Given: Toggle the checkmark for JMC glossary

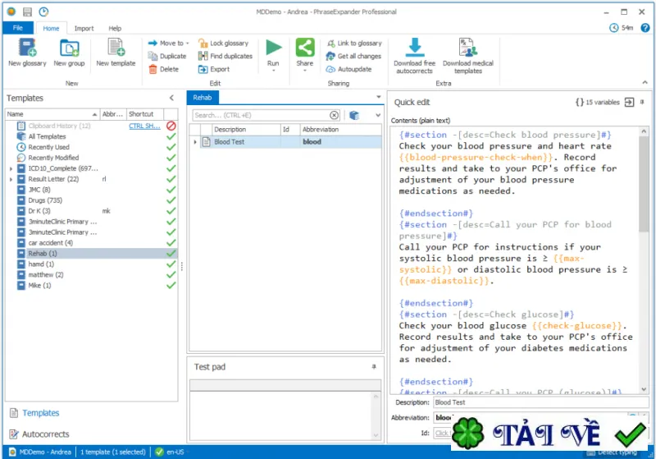Looking at the screenshot, I should (171, 190).
